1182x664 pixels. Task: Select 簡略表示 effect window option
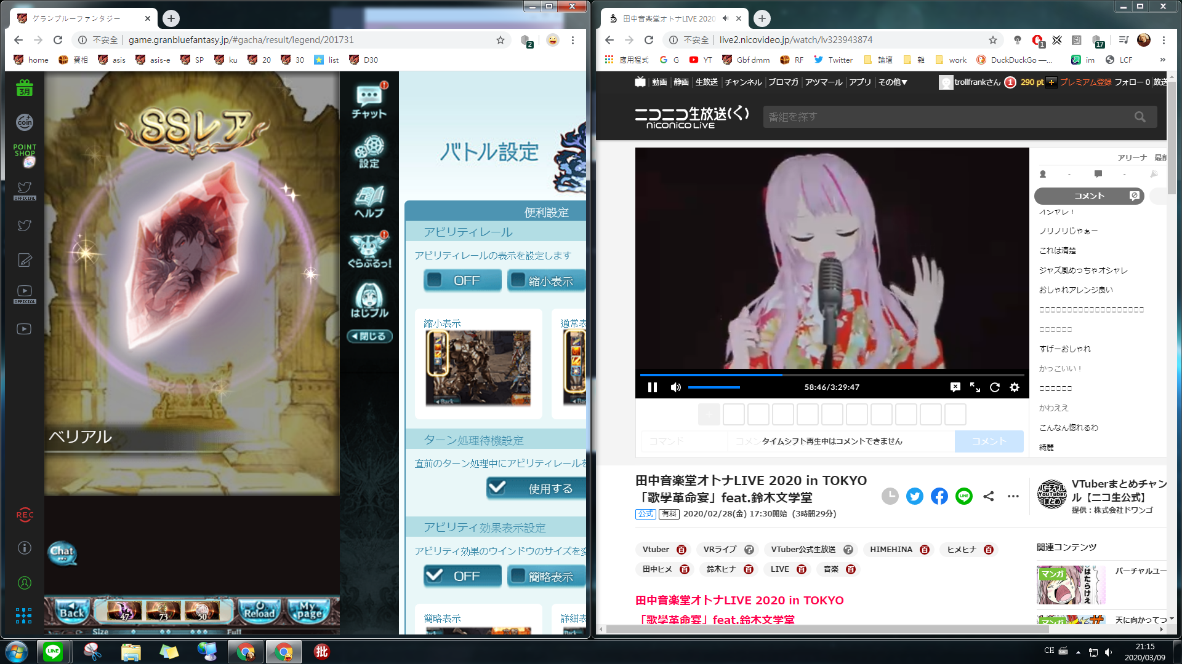[547, 576]
